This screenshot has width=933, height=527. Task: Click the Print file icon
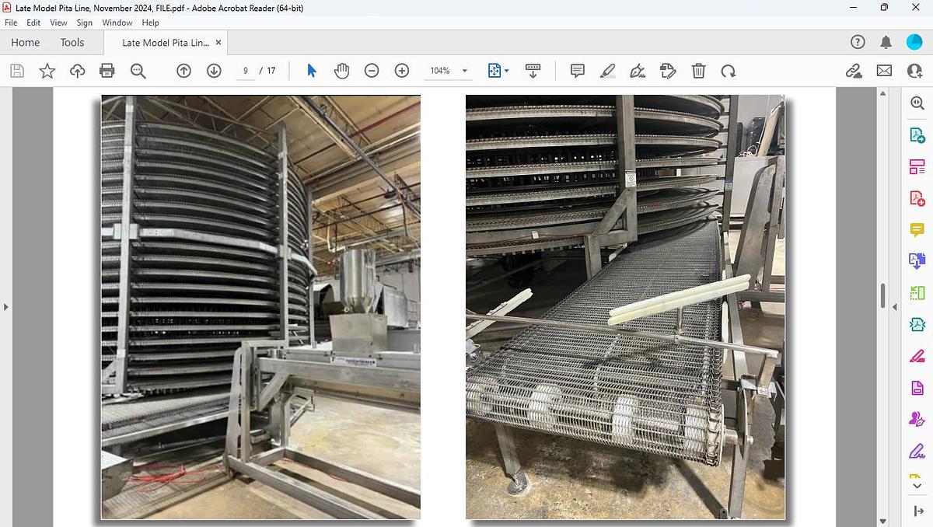107,71
